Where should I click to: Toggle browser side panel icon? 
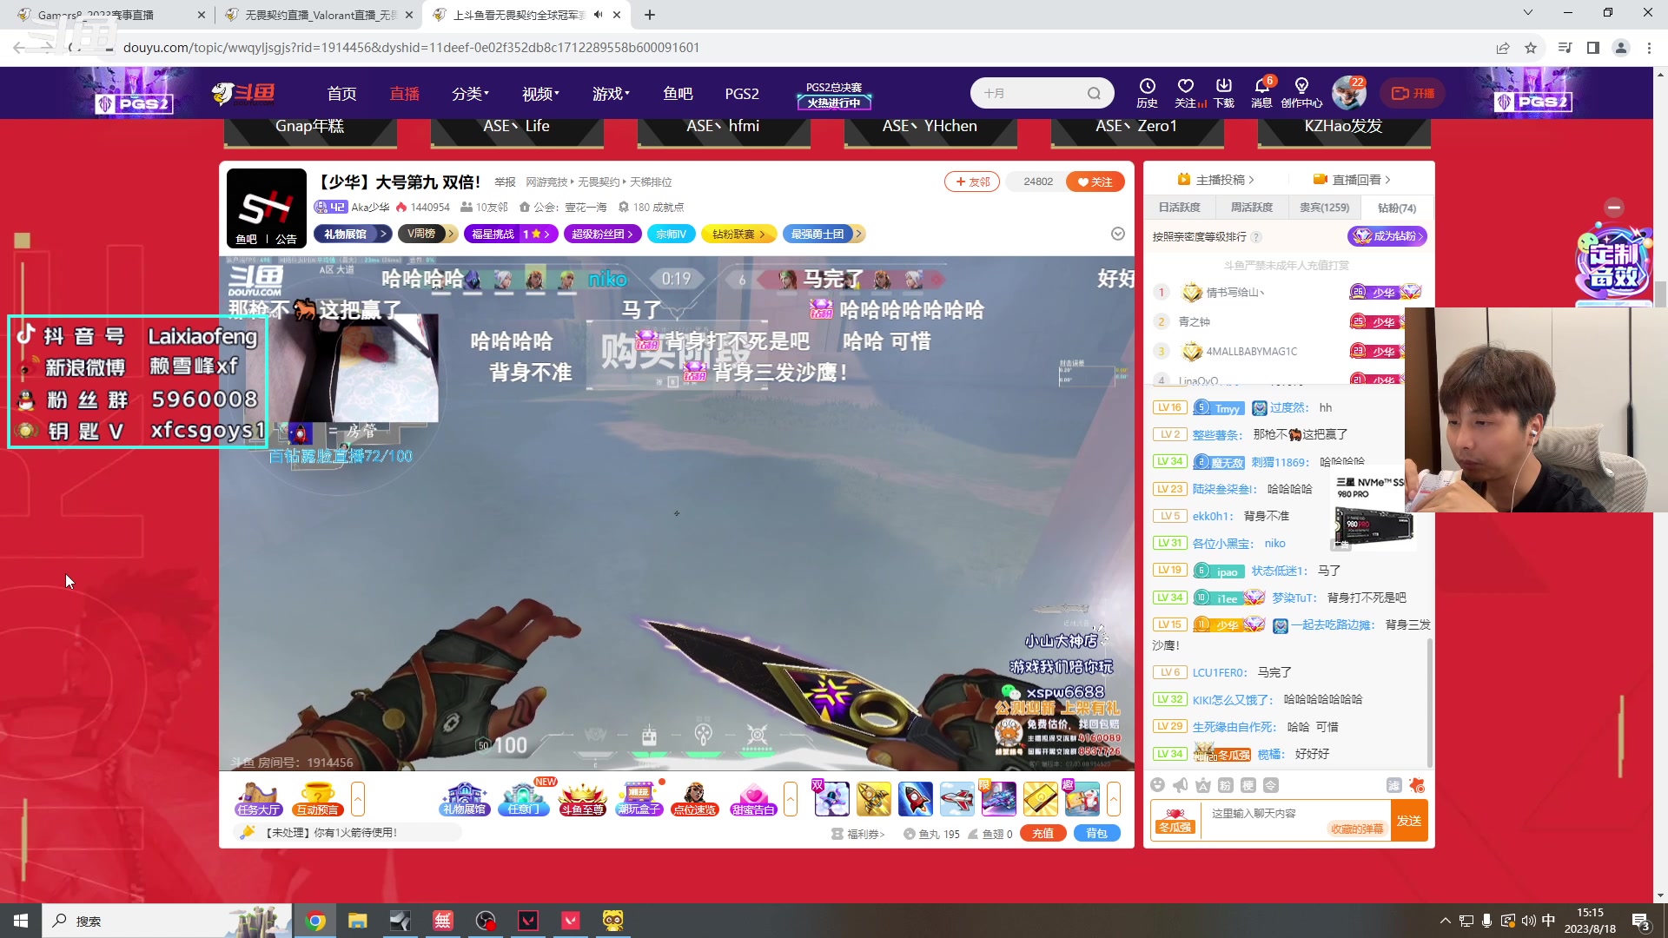point(1593,48)
